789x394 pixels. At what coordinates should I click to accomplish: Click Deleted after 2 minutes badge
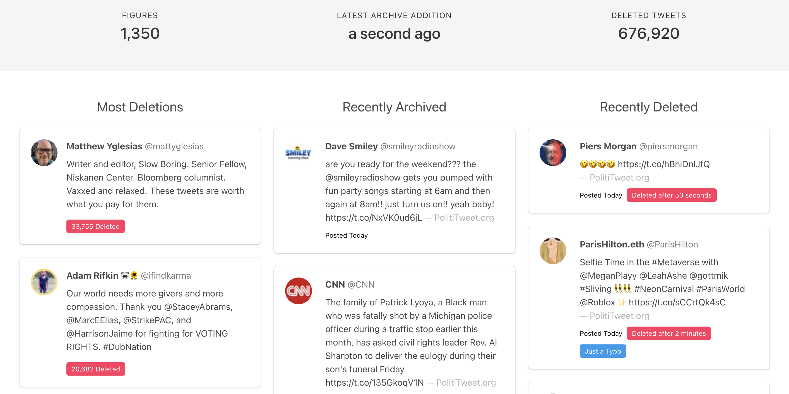[669, 333]
